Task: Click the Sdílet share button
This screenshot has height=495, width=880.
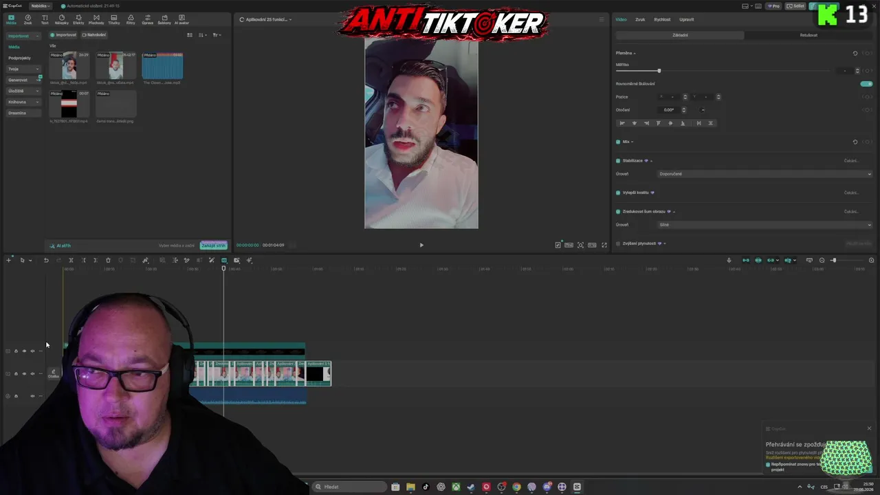Action: coord(796,6)
